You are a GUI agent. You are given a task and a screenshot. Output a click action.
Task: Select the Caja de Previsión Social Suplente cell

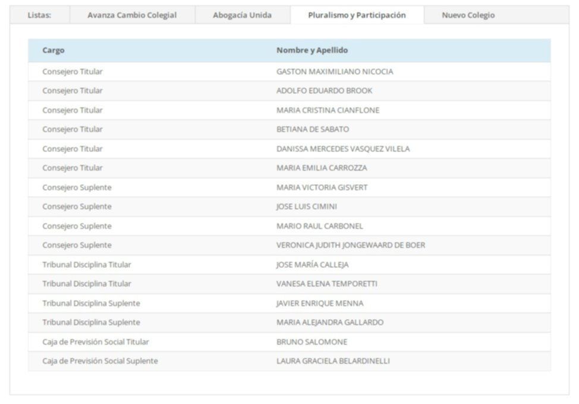[x=100, y=361]
